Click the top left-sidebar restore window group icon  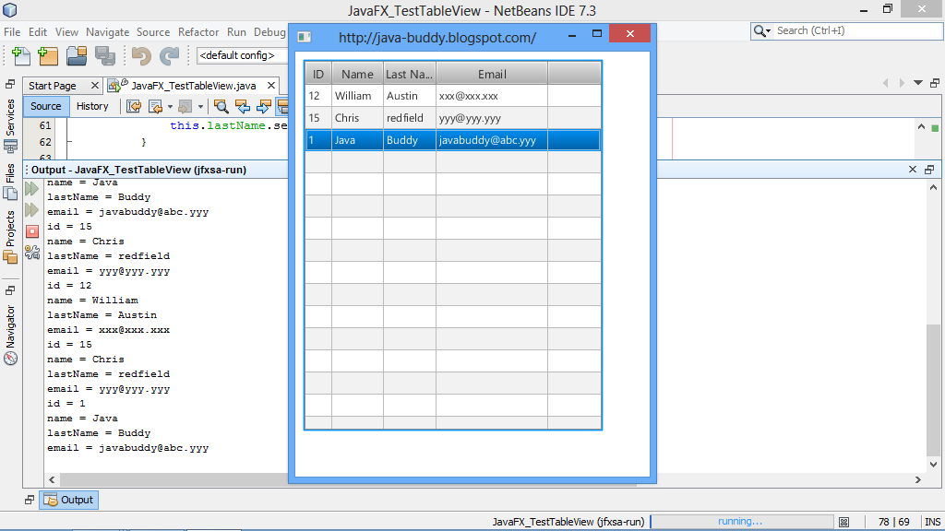click(10, 84)
